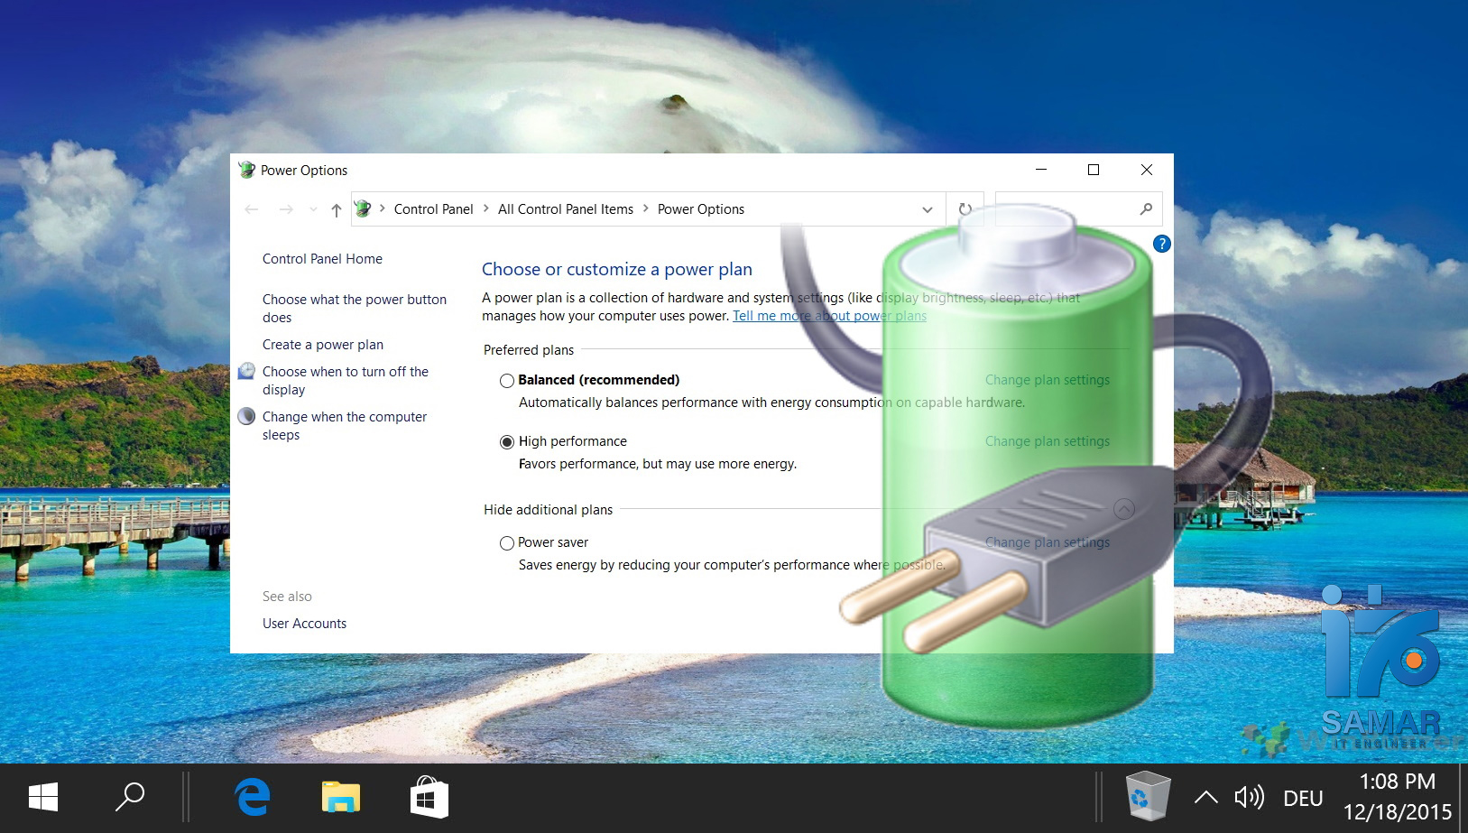Open Microsoft Edge from the taskbar
The width and height of the screenshot is (1468, 833).
pos(253,798)
